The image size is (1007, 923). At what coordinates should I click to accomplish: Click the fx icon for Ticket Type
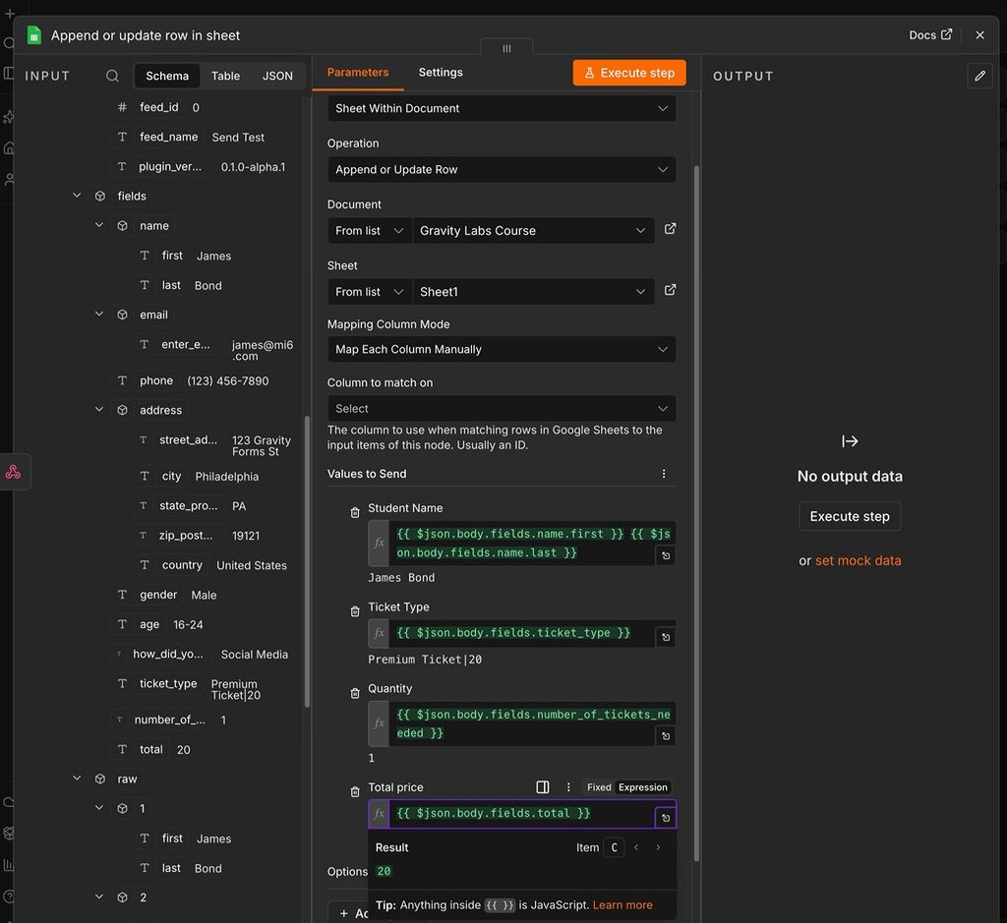click(379, 633)
